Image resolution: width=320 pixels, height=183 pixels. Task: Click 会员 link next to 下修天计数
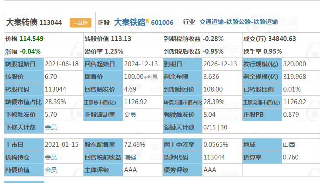point(51,127)
